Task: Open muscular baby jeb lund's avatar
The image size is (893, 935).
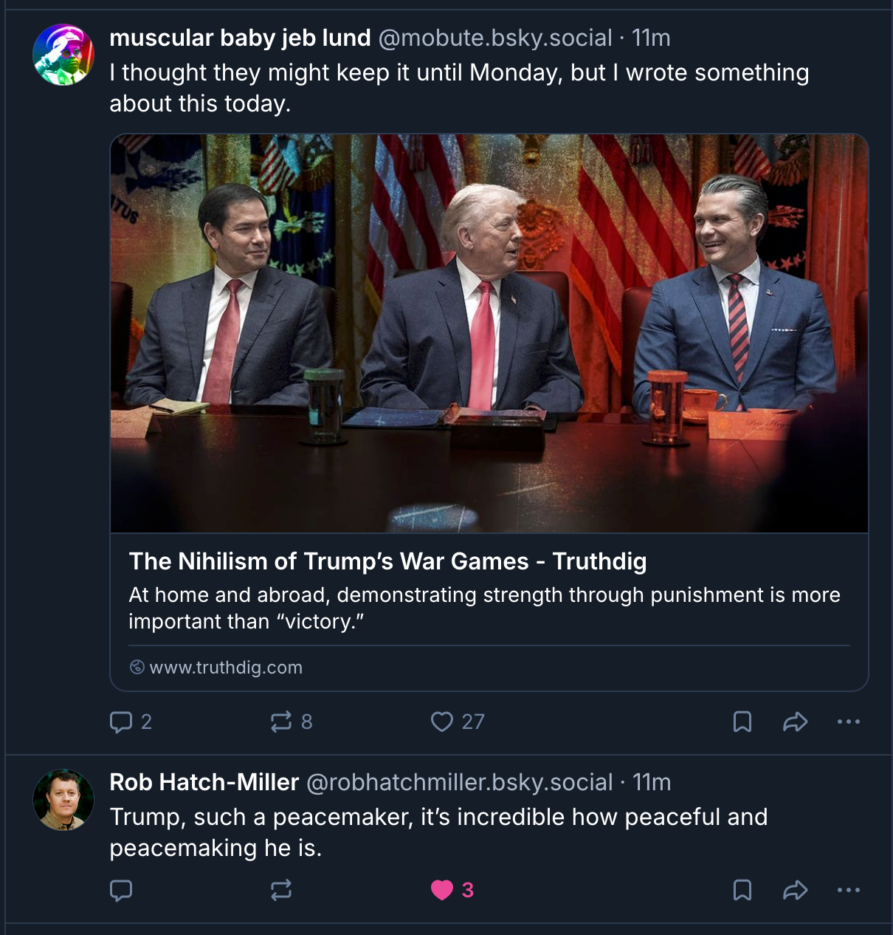Action: [63, 55]
